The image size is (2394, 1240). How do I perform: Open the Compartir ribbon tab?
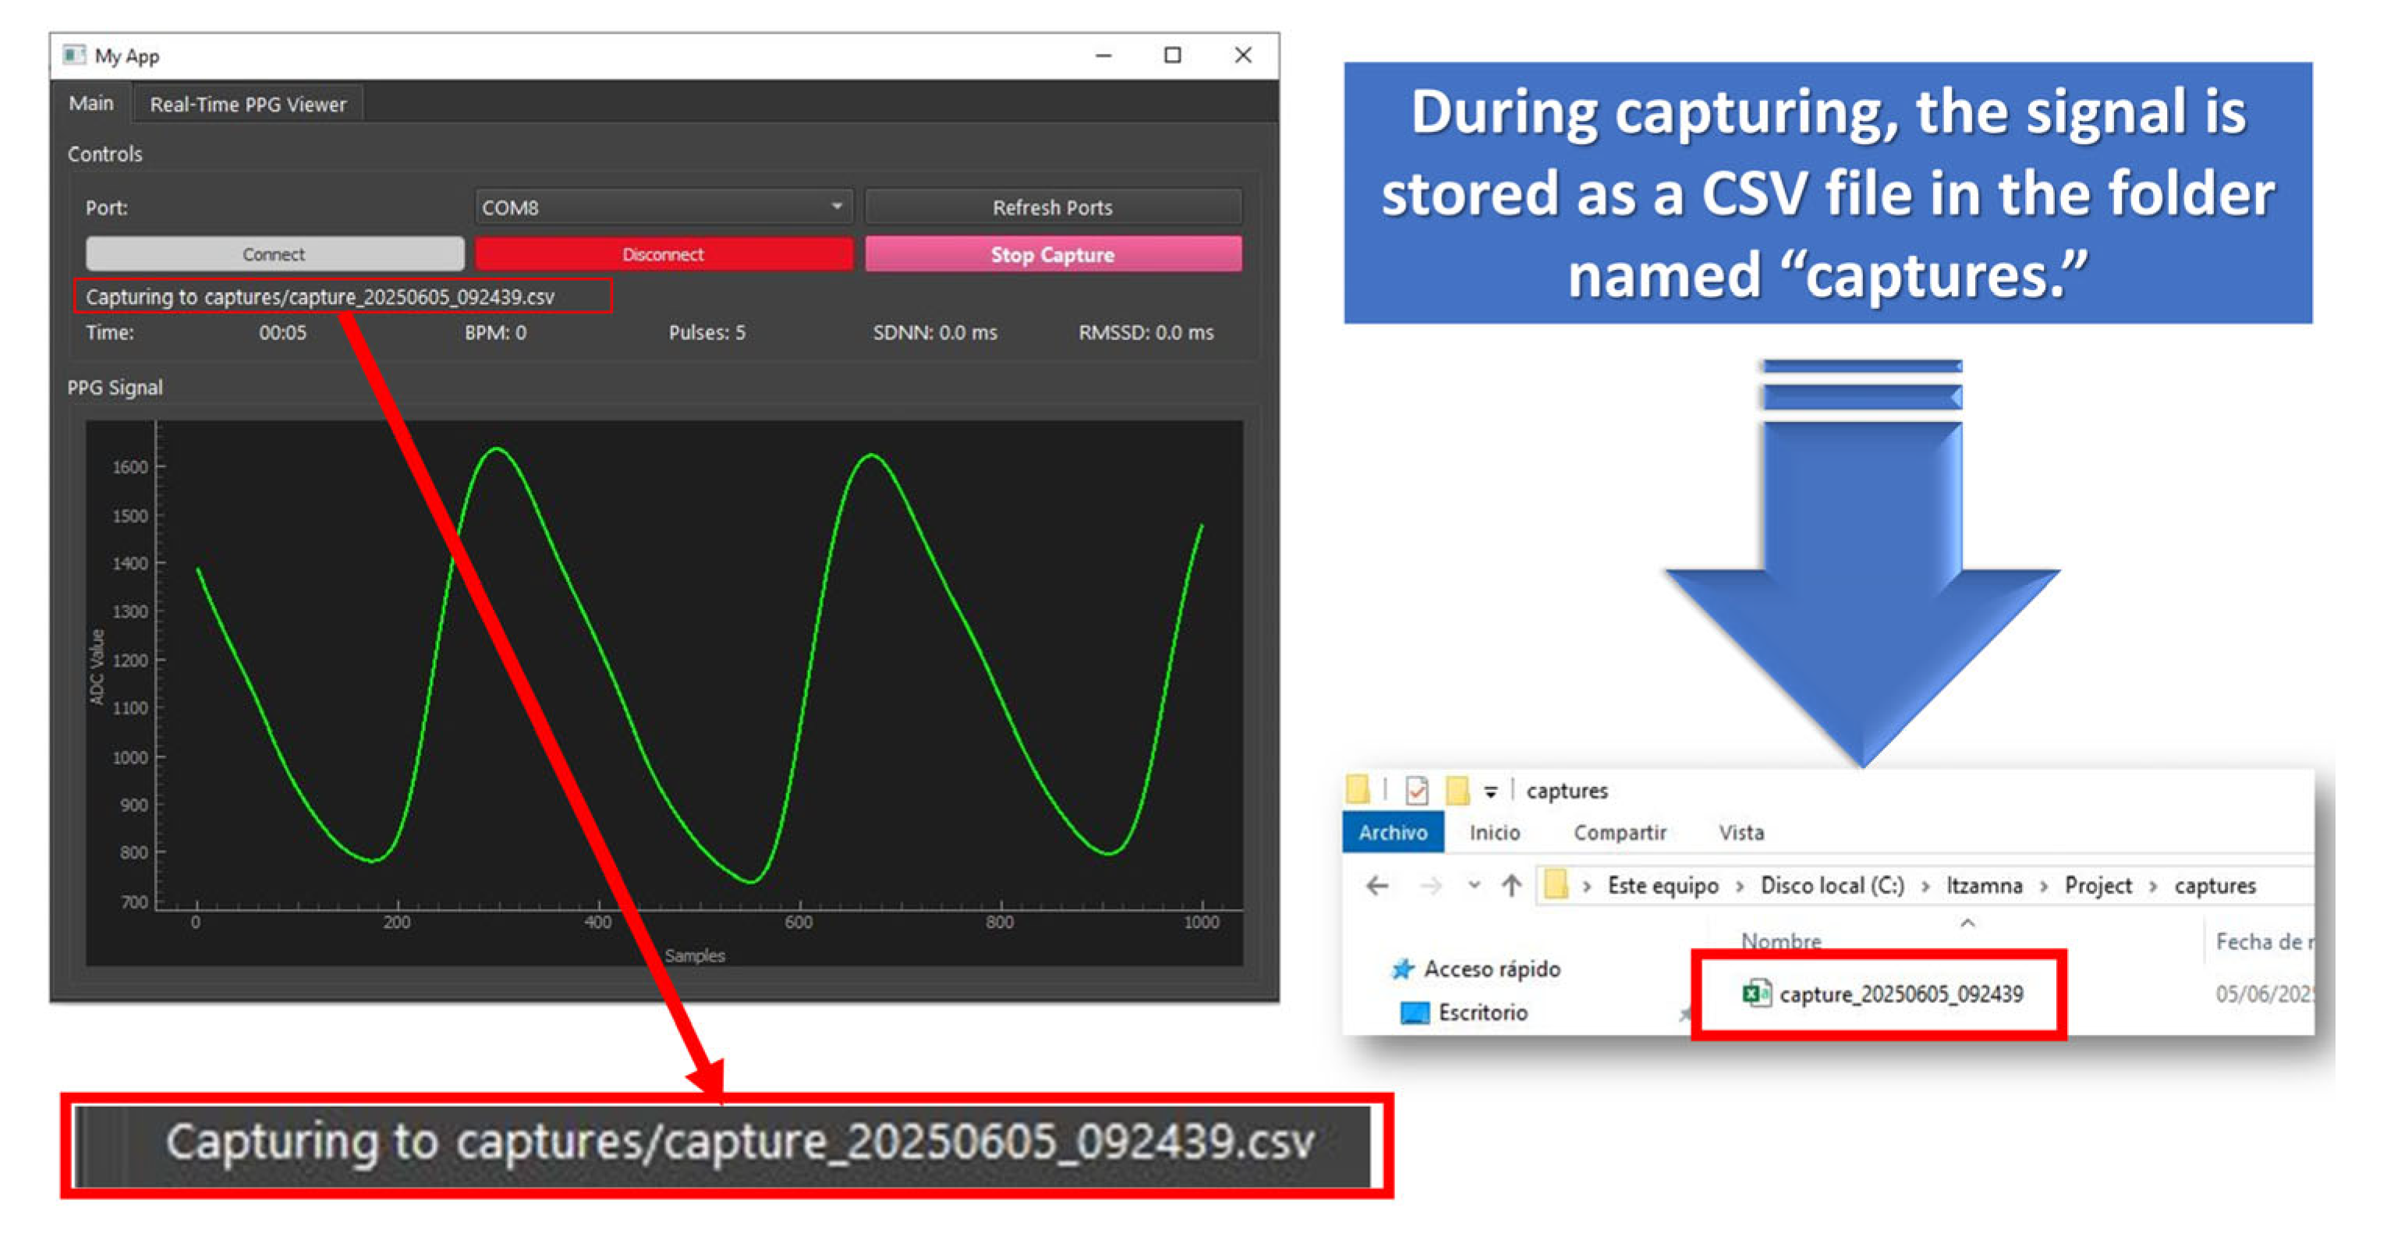[x=1619, y=833]
